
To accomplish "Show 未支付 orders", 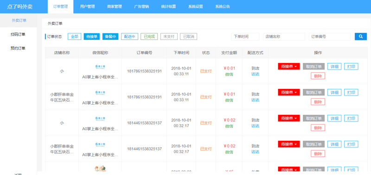I will pyautogui.click(x=169, y=37).
